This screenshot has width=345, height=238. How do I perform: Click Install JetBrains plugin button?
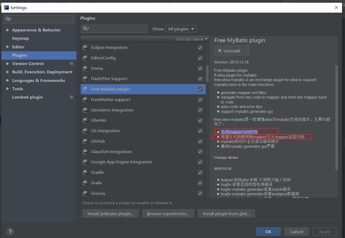pyautogui.click(x=111, y=214)
